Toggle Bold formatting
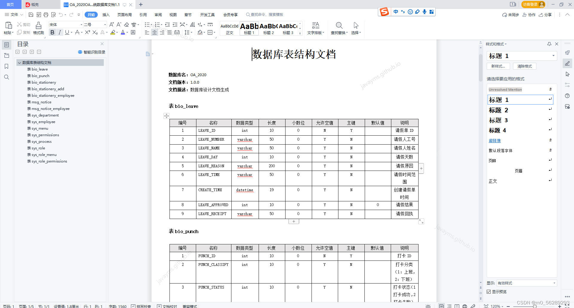 click(52, 32)
